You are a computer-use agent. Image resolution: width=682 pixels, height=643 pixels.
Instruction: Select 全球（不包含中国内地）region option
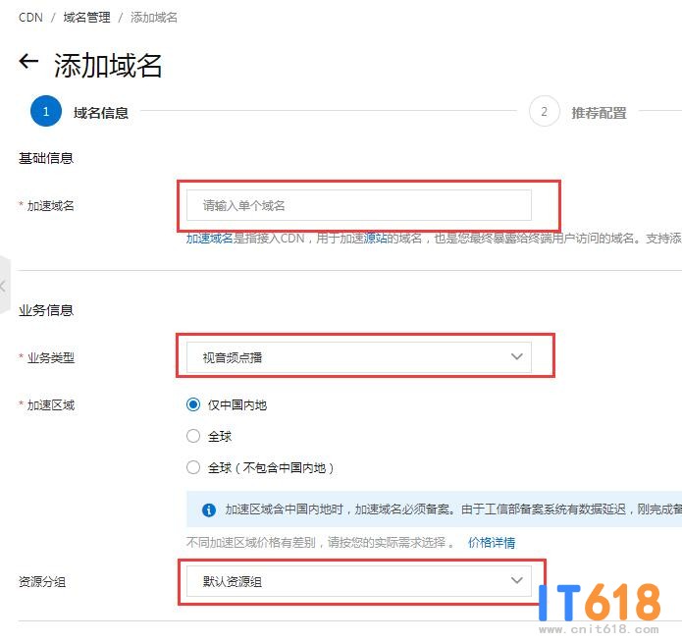point(193,467)
